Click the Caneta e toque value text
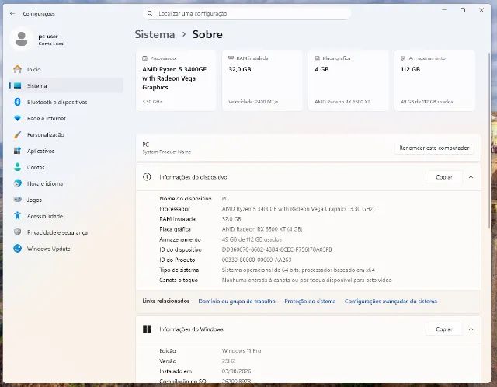Image resolution: width=497 pixels, height=387 pixels. click(x=307, y=280)
